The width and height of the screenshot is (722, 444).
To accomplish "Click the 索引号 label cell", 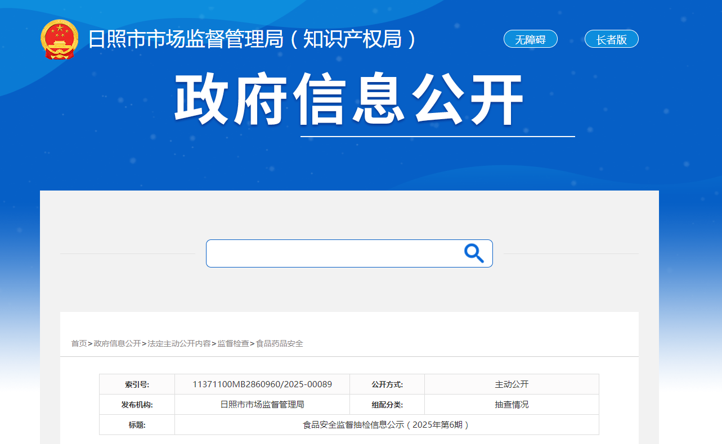I will click(x=137, y=384).
